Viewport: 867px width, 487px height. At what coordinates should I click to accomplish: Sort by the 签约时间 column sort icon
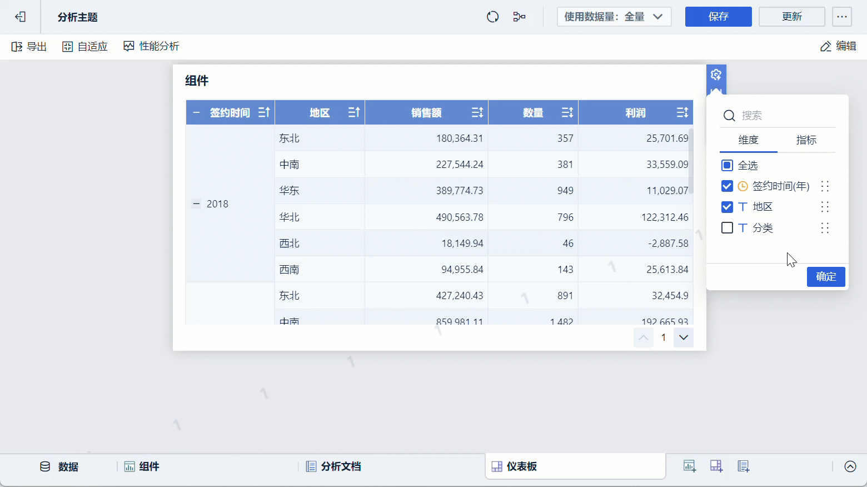264,113
